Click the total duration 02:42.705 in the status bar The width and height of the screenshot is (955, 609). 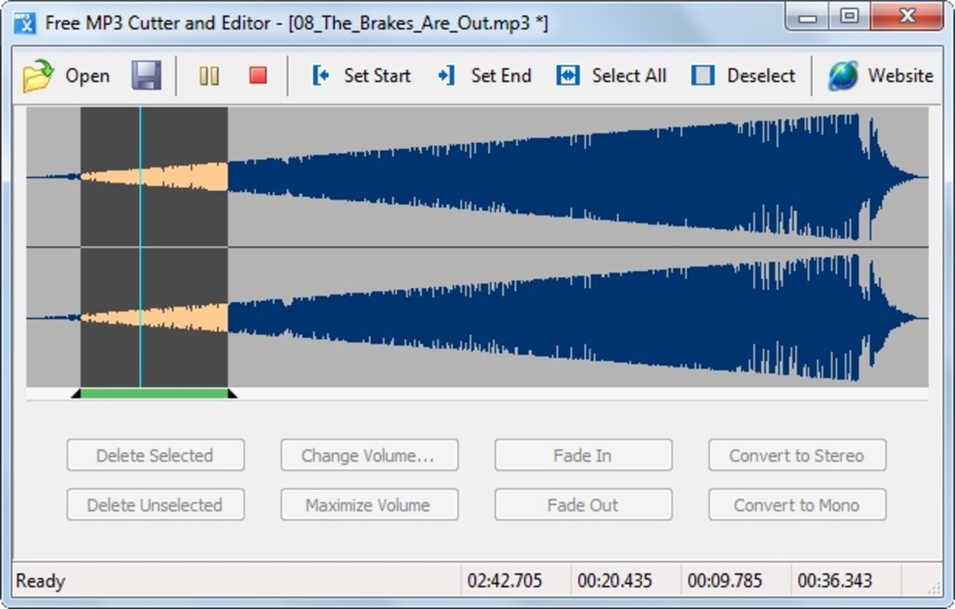tap(505, 581)
